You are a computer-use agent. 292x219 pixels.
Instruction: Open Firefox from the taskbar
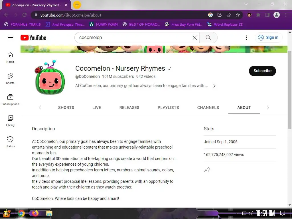click(x=35, y=213)
